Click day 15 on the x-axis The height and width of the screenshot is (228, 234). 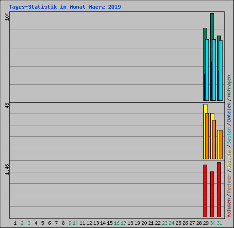click(x=110, y=223)
